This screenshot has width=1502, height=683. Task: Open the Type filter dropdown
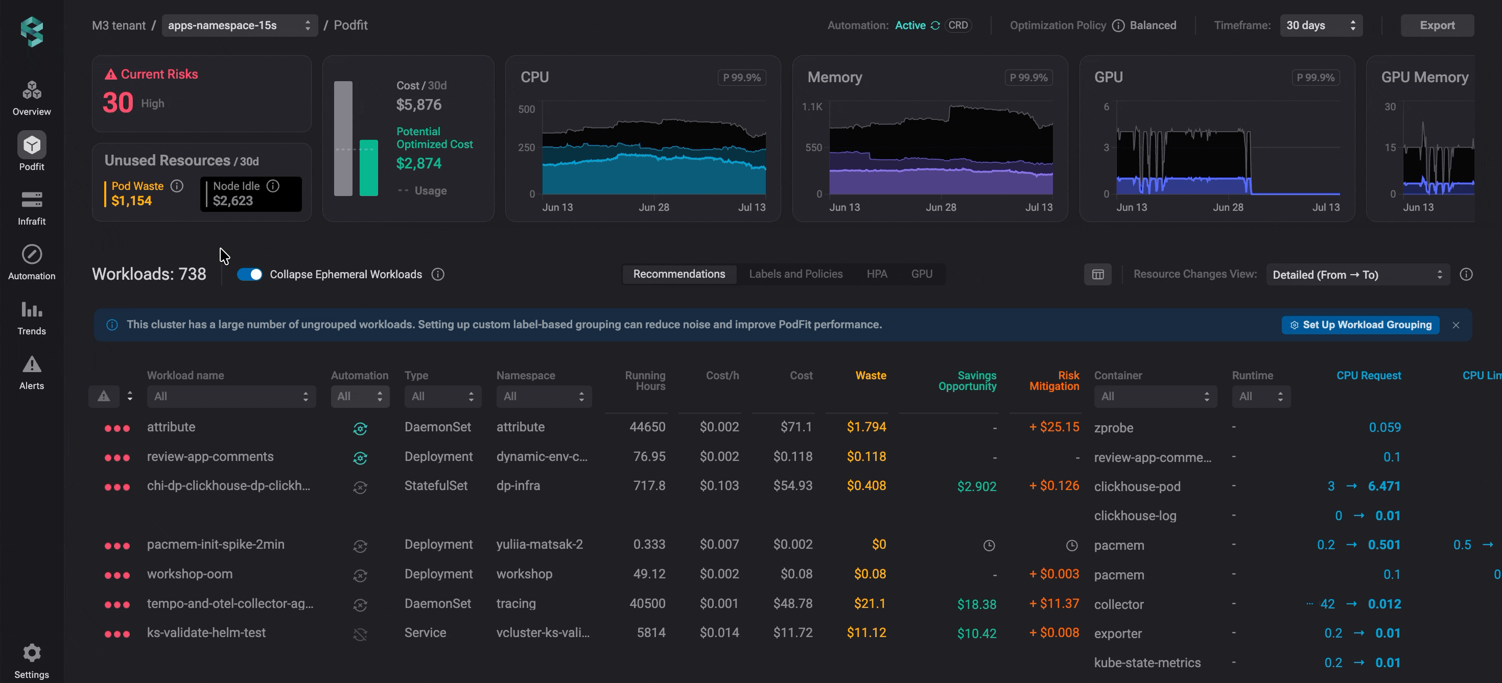[443, 396]
